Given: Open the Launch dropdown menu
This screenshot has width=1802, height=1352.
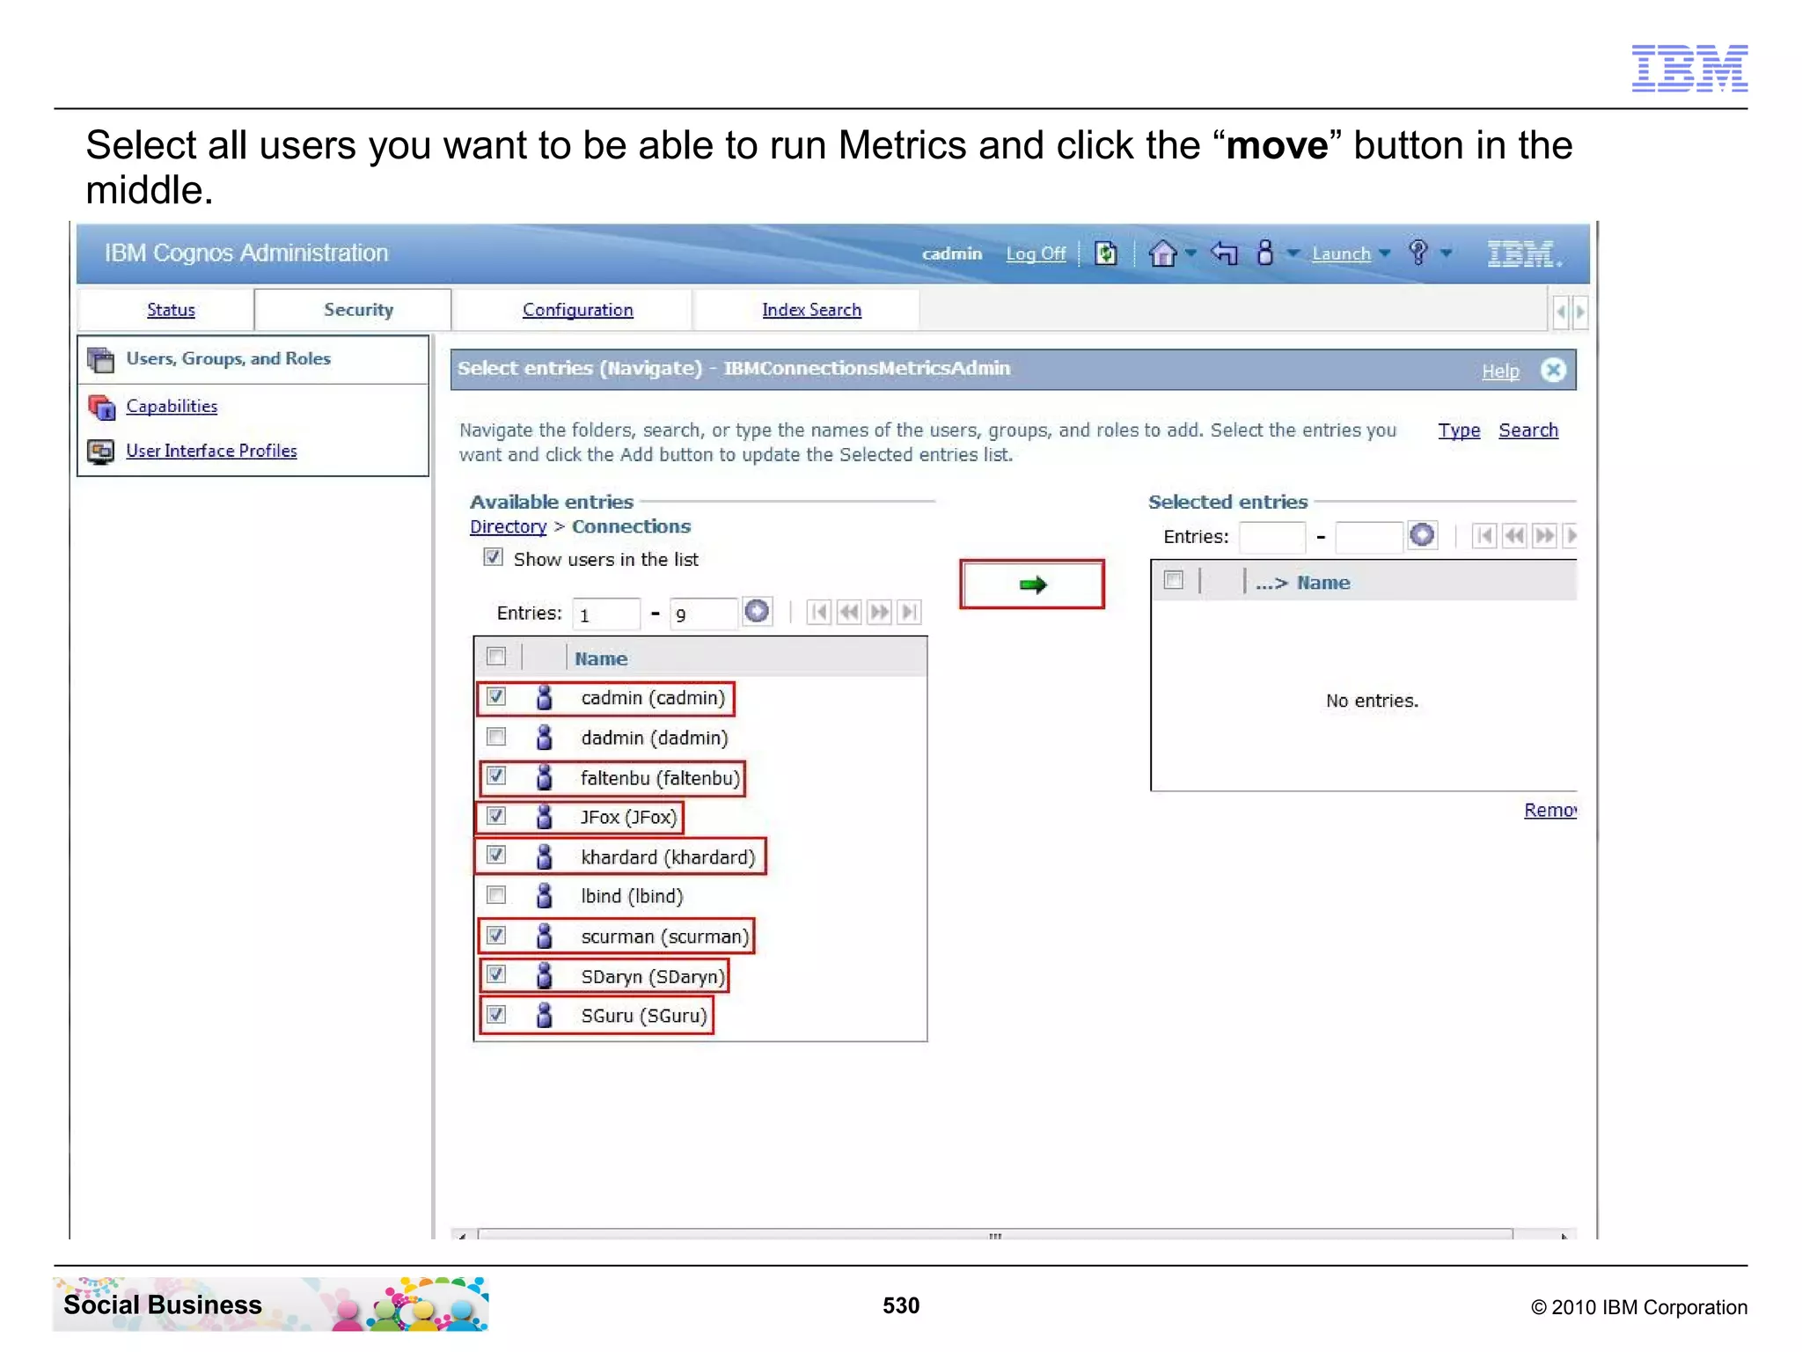Looking at the screenshot, I should point(1351,253).
